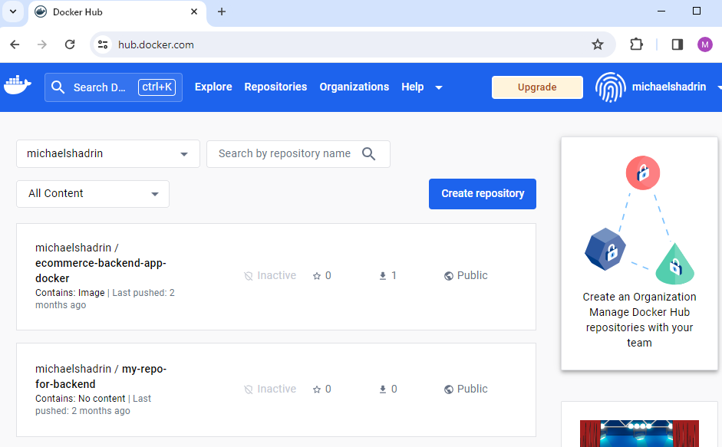Image resolution: width=722 pixels, height=447 pixels.
Task: Click the star icon for ecommerce-backend-app-docker
Action: (x=317, y=276)
